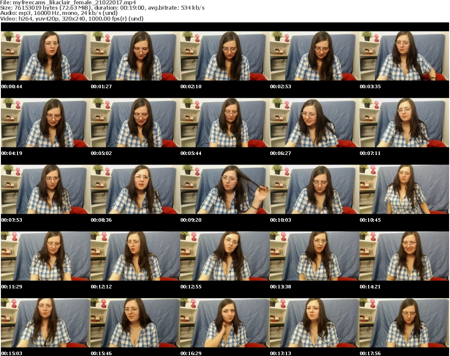
Task: View the frame at 00:17:13
Action: [x=314, y=323]
